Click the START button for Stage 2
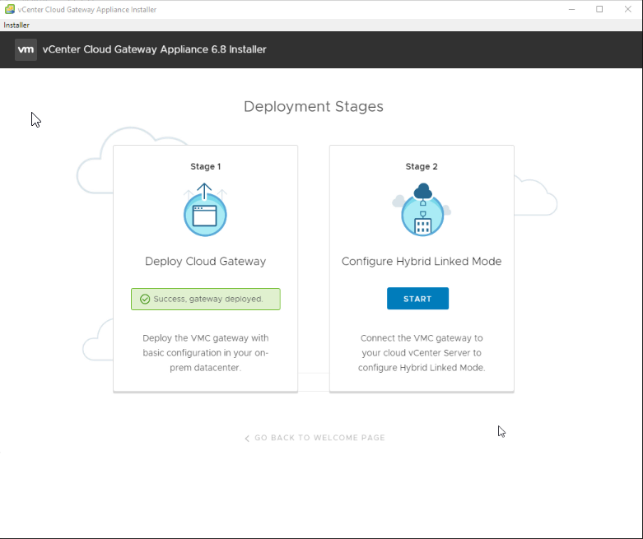The height and width of the screenshot is (539, 643). (417, 299)
